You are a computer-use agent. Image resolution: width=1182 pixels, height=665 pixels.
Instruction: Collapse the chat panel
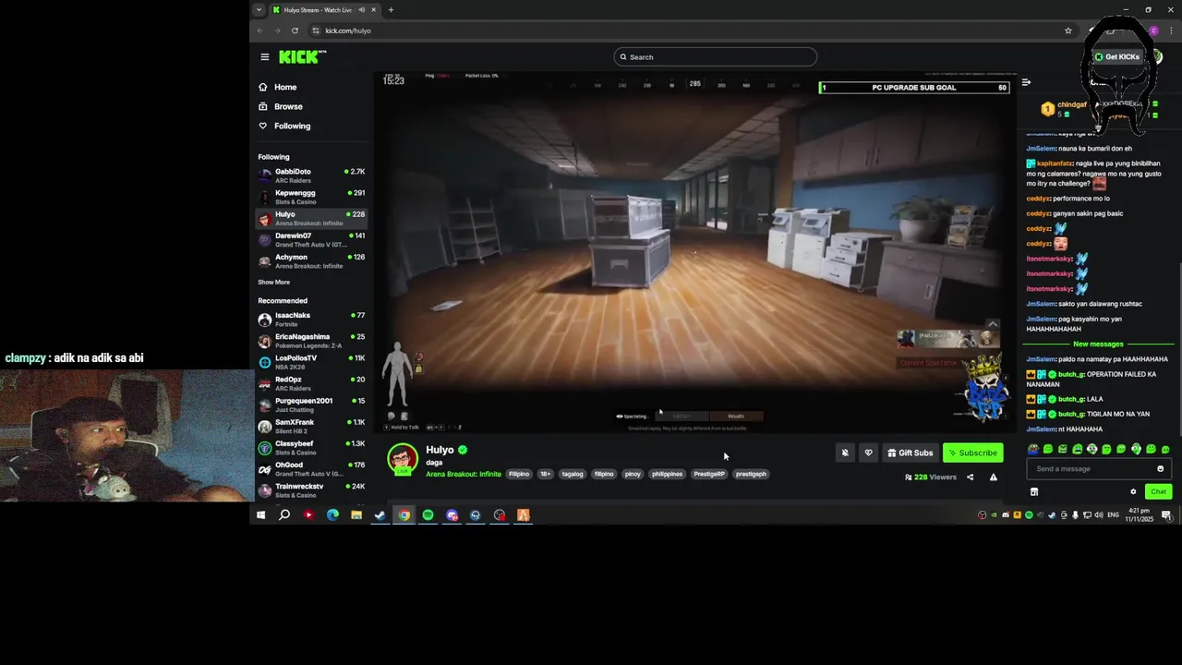click(1026, 82)
